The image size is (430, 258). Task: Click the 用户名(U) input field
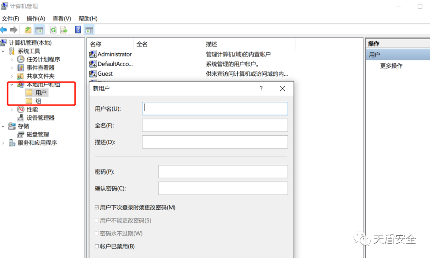(215, 109)
